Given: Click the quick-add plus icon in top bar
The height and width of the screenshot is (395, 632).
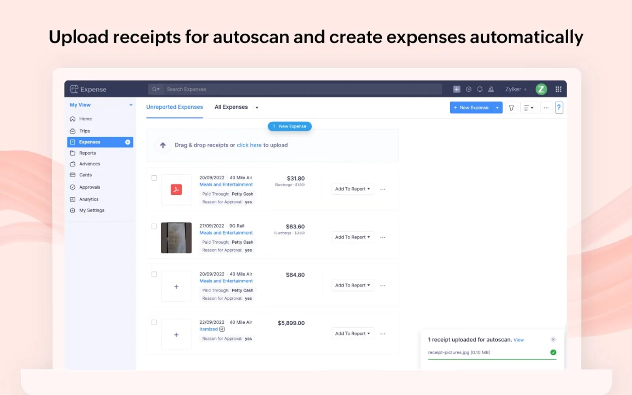Looking at the screenshot, I should pos(457,89).
